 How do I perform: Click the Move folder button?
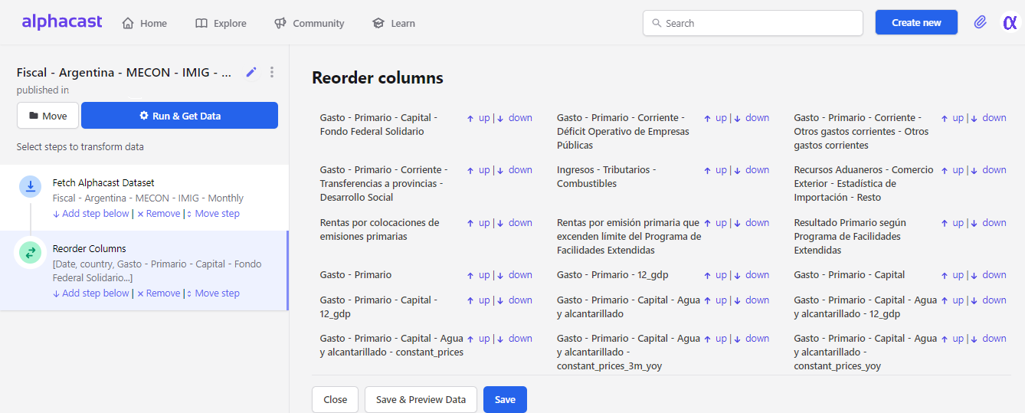(47, 116)
